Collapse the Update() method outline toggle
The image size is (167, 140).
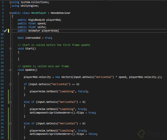10,70
